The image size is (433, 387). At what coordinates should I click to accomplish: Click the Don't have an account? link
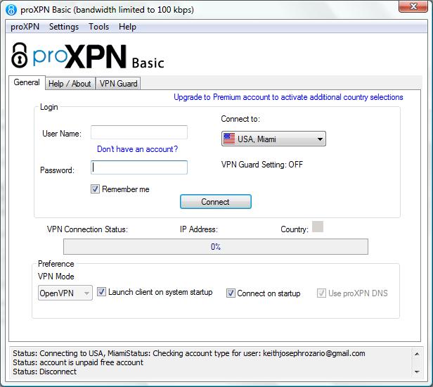[x=137, y=149]
